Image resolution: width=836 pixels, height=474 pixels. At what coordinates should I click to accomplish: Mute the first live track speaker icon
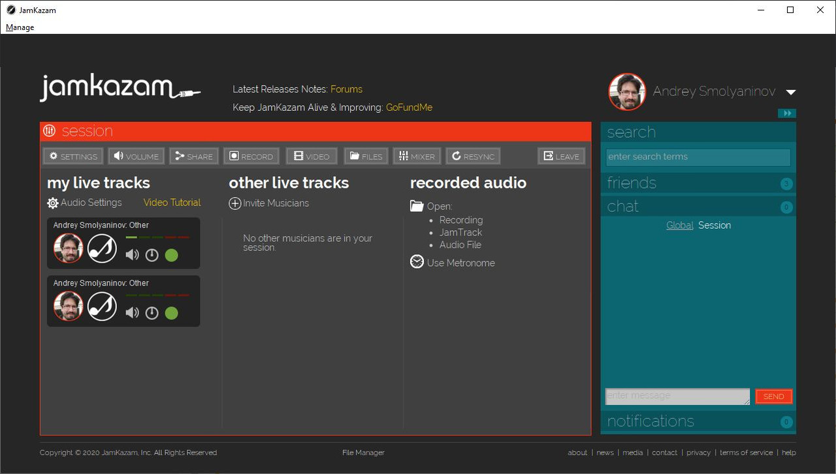pyautogui.click(x=133, y=255)
